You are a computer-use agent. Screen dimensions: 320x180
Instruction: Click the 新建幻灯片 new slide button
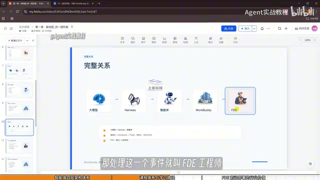(x=15, y=40)
